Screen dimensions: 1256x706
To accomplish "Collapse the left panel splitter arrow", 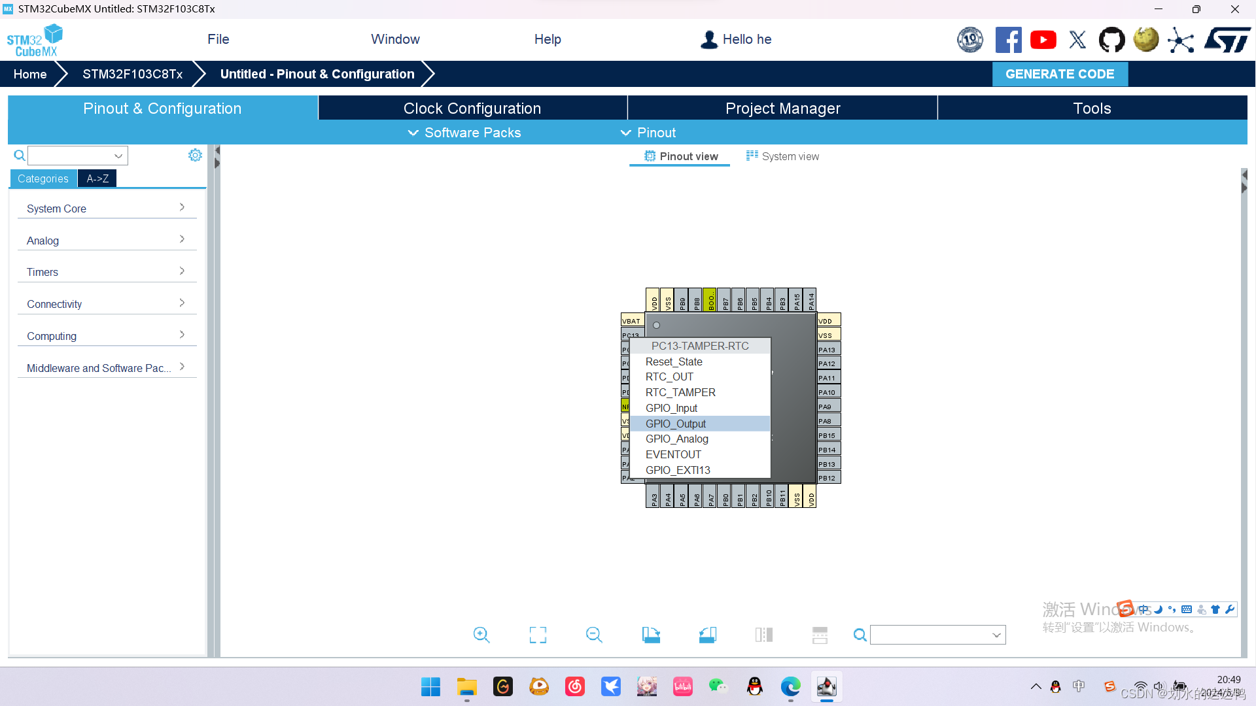I will click(217, 150).
